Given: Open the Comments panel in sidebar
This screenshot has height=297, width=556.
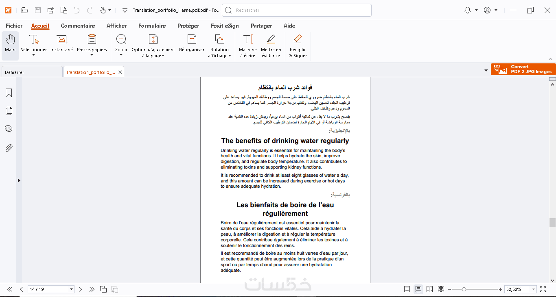Looking at the screenshot, I should 9,129.
